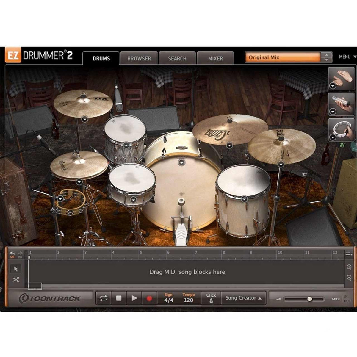
Task: Arm recording with the red record button
Action: [x=150, y=298]
